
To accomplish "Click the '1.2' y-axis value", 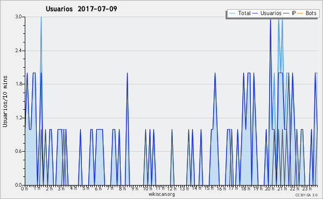I will [x=18, y=118].
